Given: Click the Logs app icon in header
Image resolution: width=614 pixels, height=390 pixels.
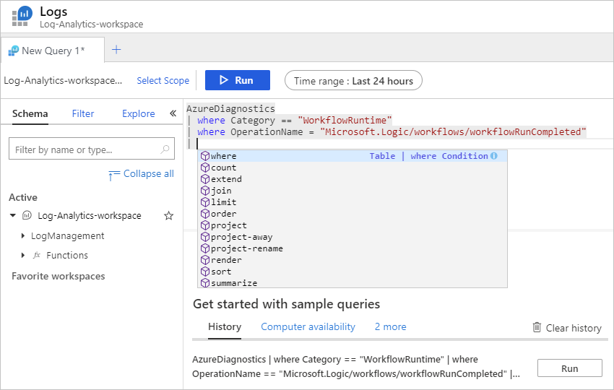Looking at the screenshot, I should tap(21, 17).
